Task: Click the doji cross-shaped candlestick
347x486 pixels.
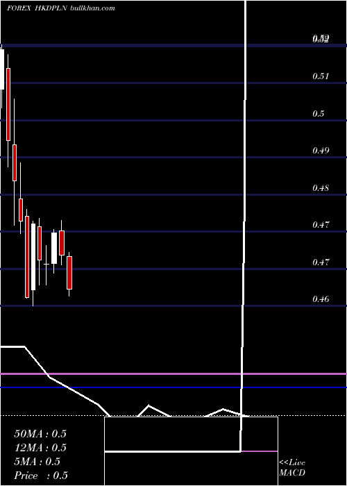Action: pyautogui.click(x=46, y=264)
